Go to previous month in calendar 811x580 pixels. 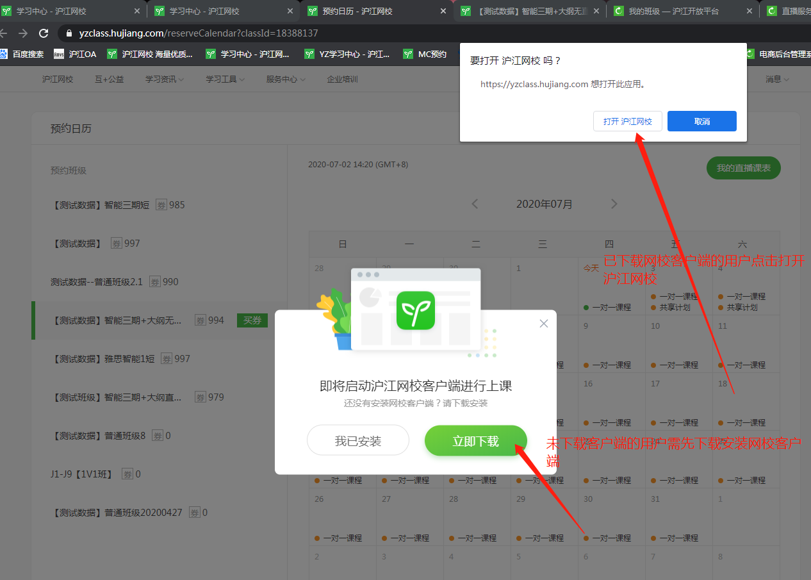475,204
